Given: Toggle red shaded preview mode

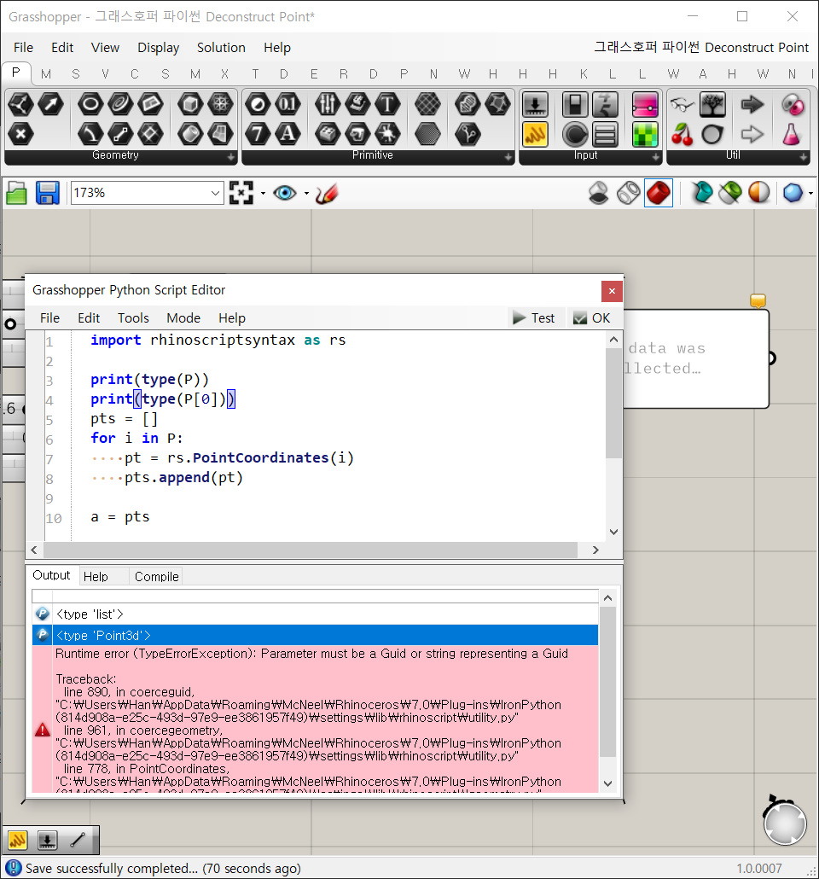Looking at the screenshot, I should [659, 194].
